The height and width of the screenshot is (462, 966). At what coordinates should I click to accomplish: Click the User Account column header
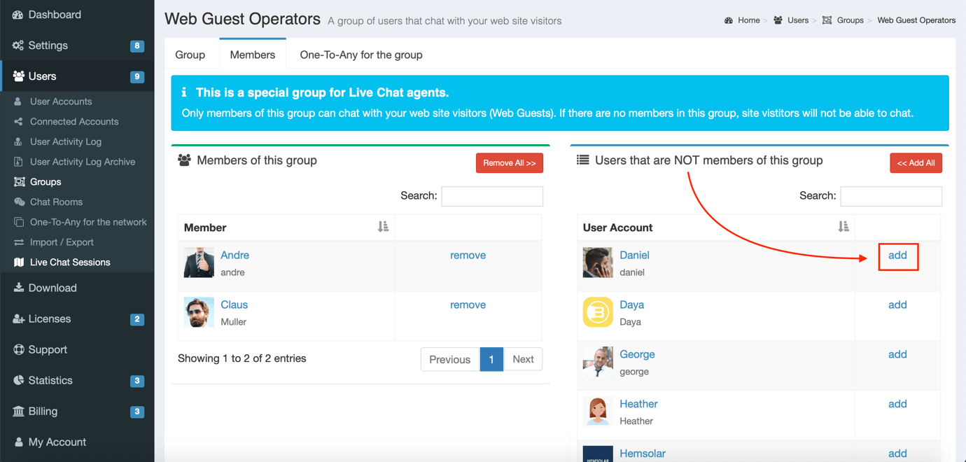[x=716, y=227]
